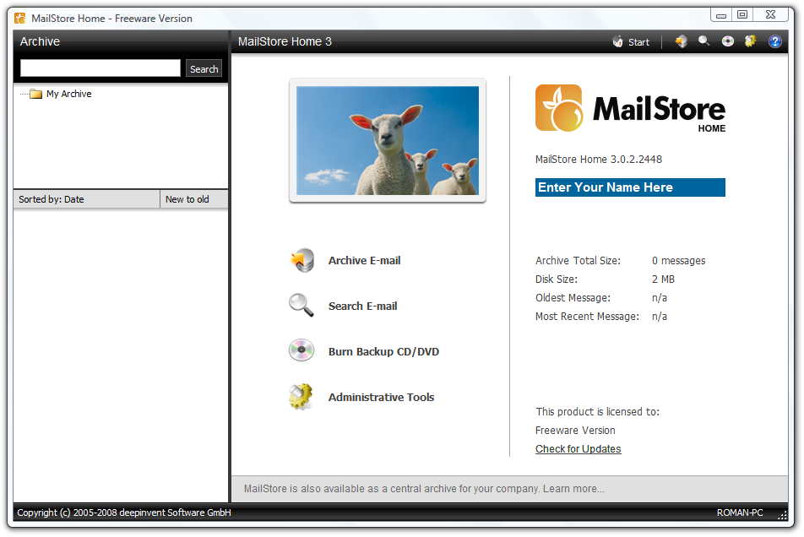Minimize the MailStore Home window
Viewport: 804px width, 537px height.
[721, 14]
